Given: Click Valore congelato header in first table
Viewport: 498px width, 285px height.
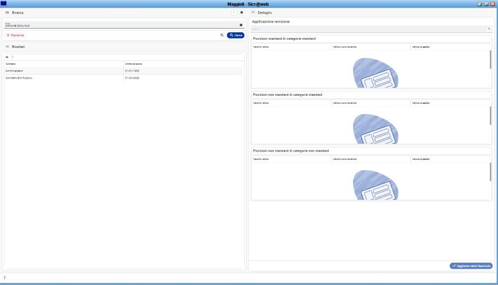Looking at the screenshot, I should [450, 47].
